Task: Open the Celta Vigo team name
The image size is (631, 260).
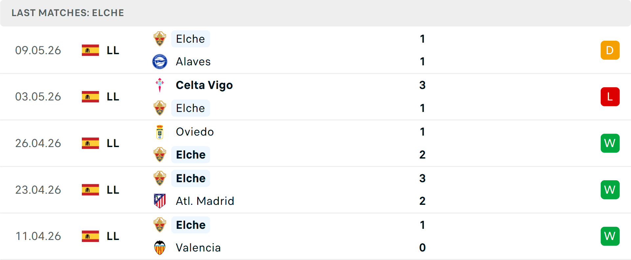Action: pyautogui.click(x=204, y=85)
